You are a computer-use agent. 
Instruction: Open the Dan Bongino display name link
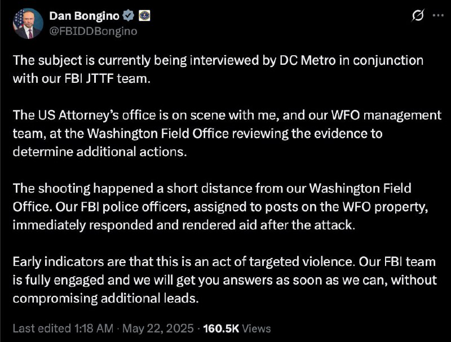(x=84, y=16)
